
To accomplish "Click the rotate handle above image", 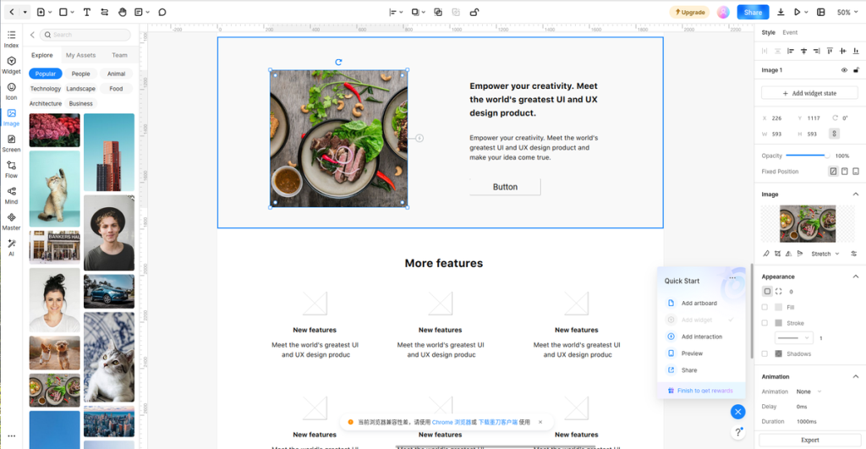I will [338, 63].
